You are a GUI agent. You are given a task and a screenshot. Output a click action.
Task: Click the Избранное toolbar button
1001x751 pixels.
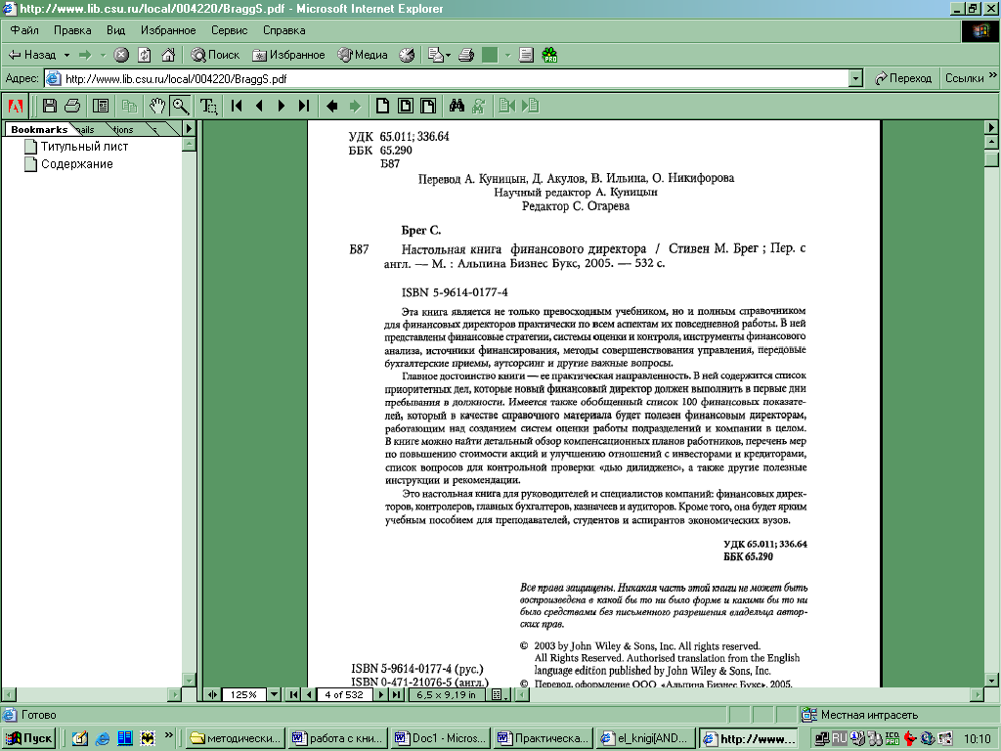pos(288,55)
